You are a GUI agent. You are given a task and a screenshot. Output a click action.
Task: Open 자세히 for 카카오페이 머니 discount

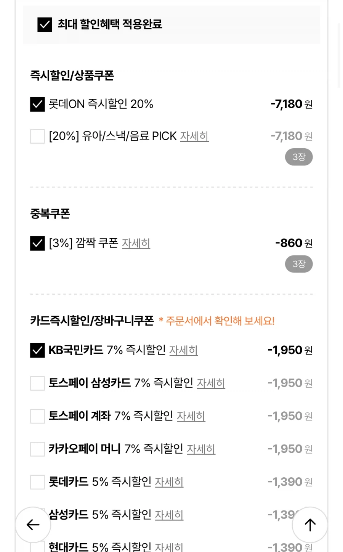tap(201, 449)
